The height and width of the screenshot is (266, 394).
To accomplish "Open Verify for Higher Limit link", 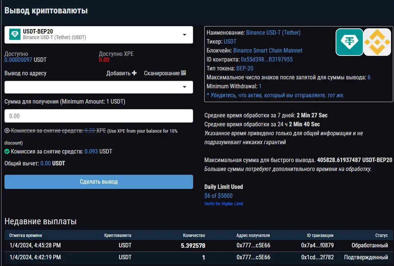I will [x=224, y=203].
